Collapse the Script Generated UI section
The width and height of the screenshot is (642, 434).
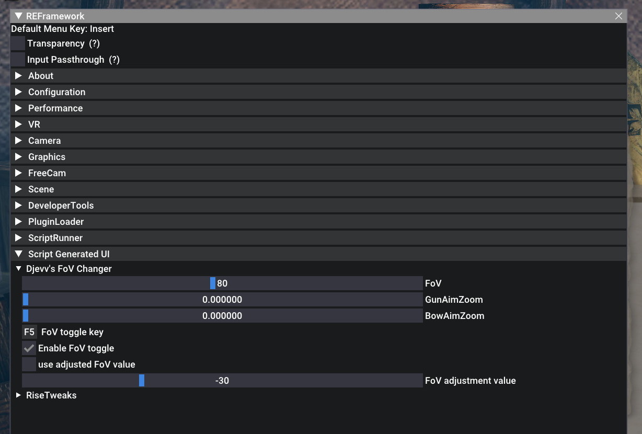point(318,254)
